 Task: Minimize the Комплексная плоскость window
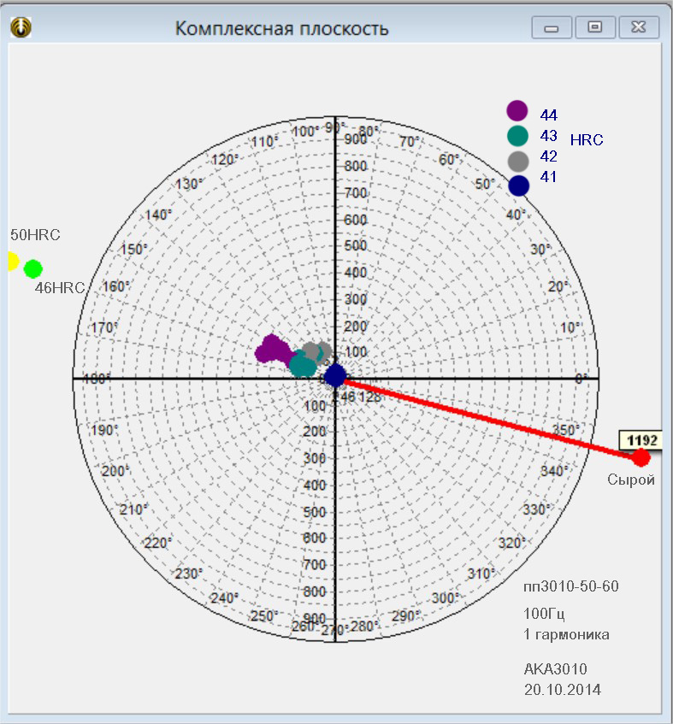pyautogui.click(x=552, y=27)
